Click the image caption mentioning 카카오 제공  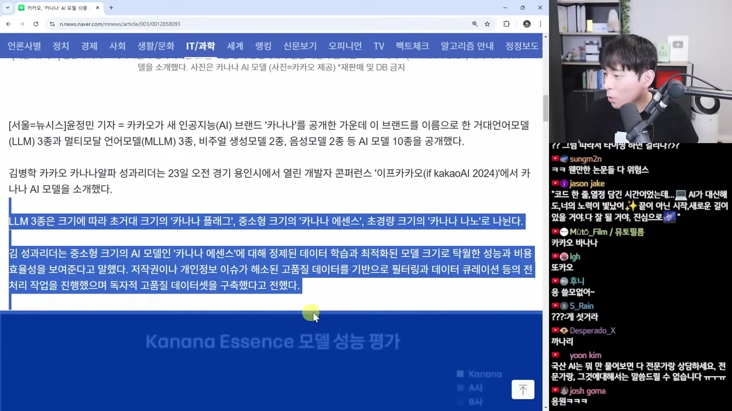[271, 67]
